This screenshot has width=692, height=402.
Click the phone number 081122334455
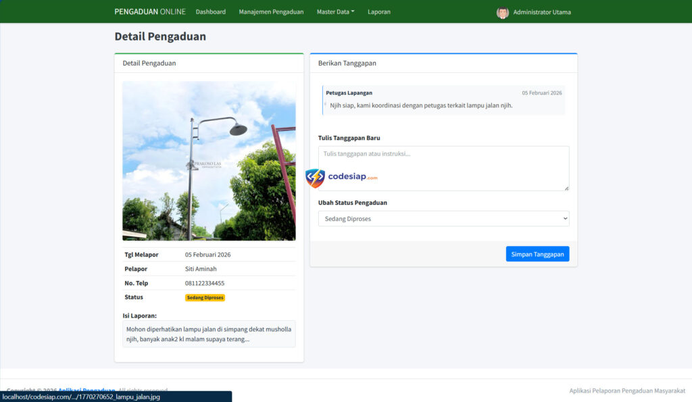[205, 283]
